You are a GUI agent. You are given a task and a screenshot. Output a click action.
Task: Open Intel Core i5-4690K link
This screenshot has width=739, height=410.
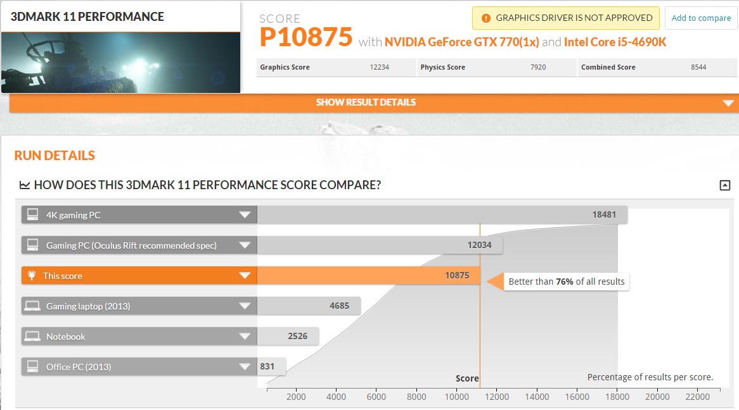[x=615, y=42]
